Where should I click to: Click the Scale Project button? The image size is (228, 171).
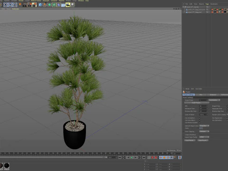pyautogui.click(x=197, y=103)
